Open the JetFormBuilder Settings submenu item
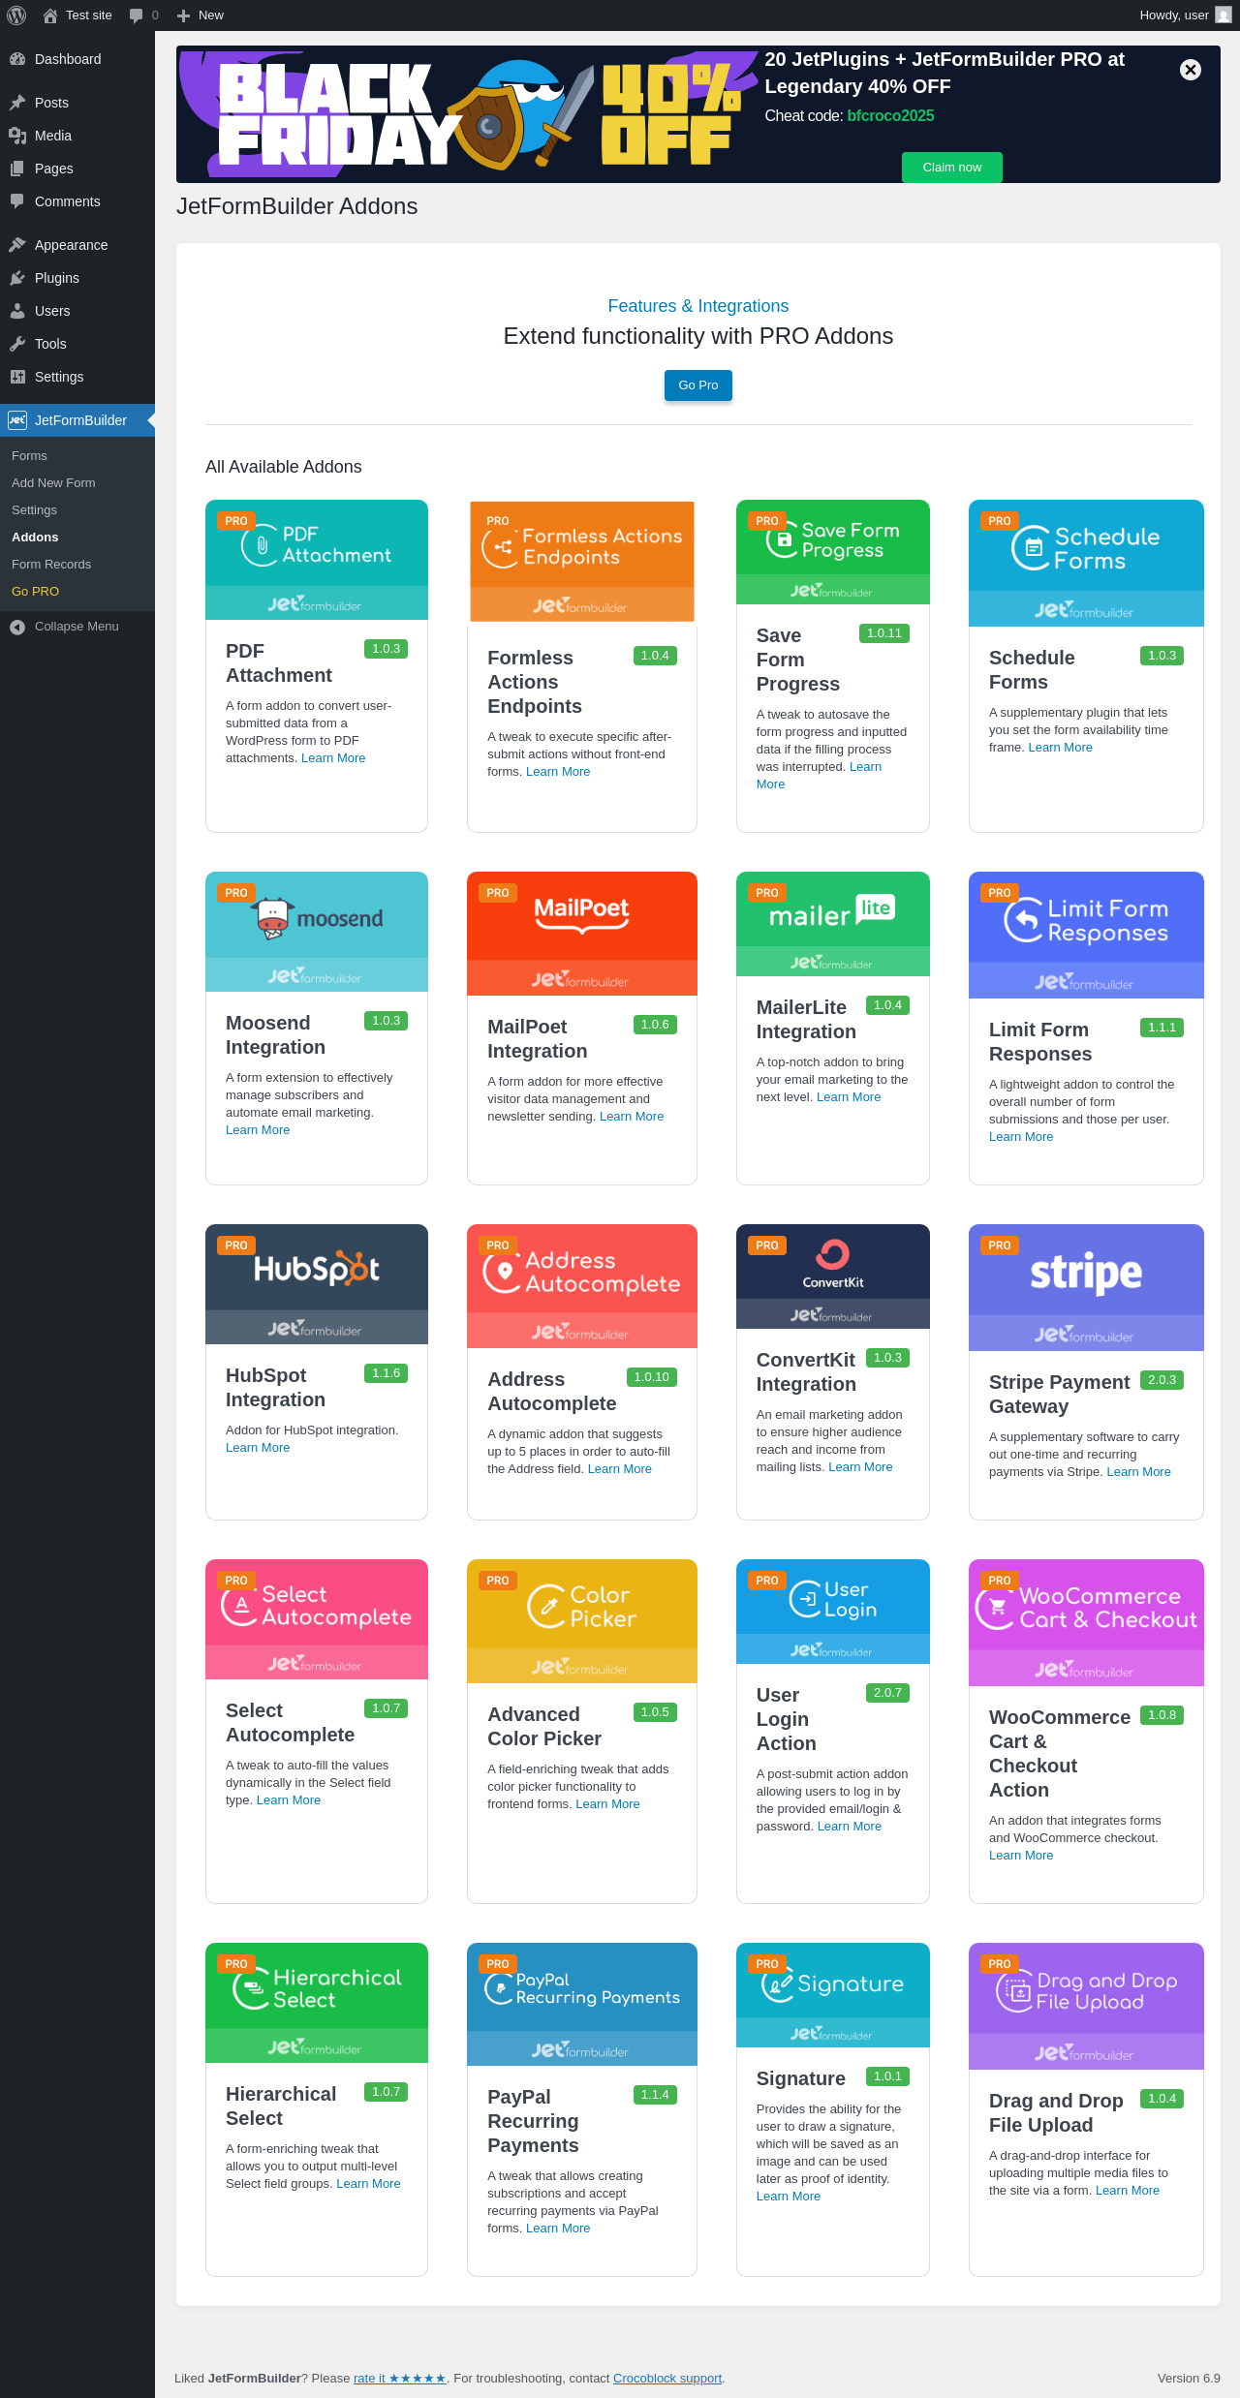 (x=34, y=510)
